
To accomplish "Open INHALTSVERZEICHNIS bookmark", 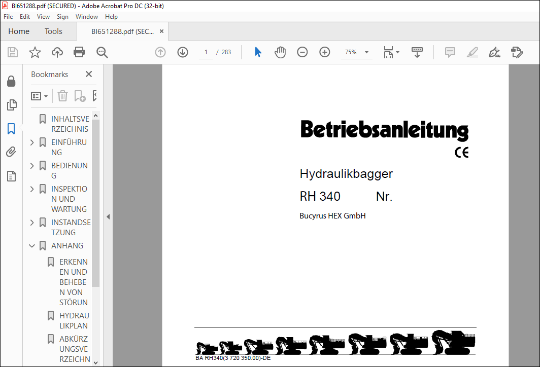I will tap(70, 124).
